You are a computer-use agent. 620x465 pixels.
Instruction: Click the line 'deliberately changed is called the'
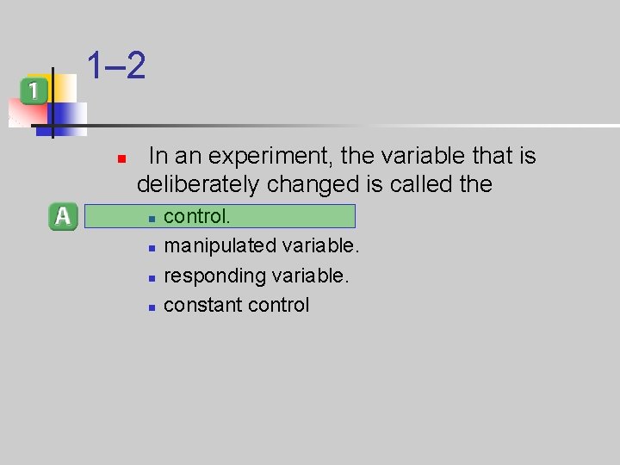tap(314, 184)
